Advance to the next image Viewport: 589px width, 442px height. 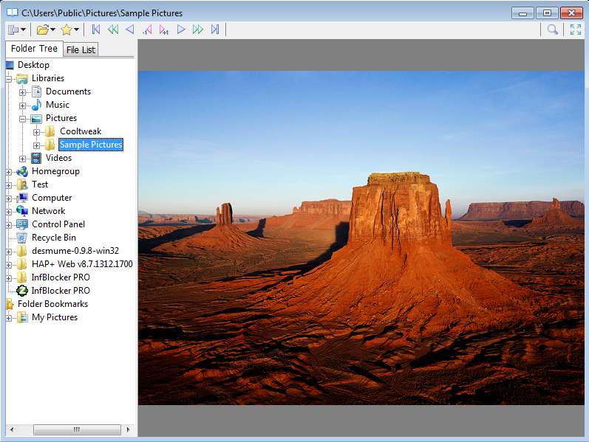click(181, 30)
